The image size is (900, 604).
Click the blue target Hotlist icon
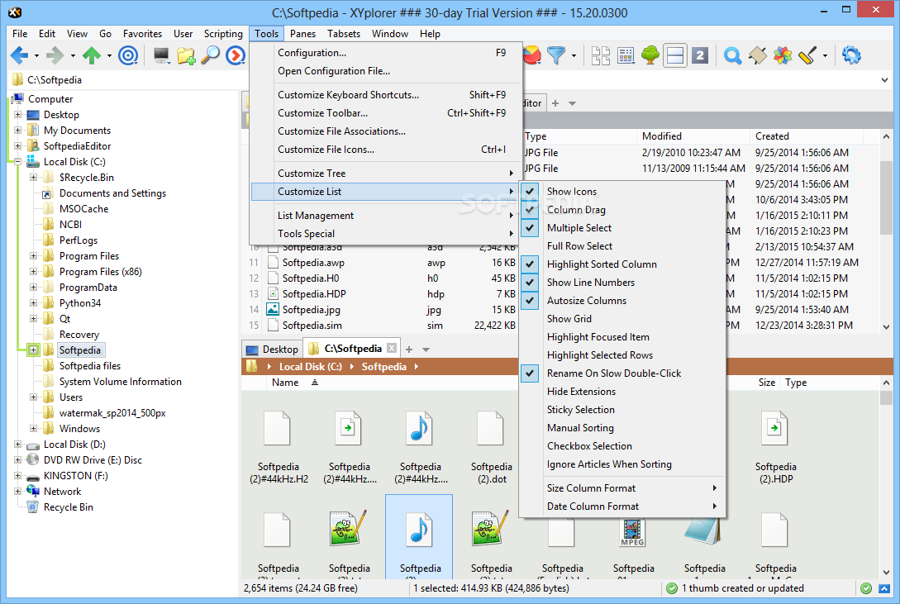click(x=128, y=55)
